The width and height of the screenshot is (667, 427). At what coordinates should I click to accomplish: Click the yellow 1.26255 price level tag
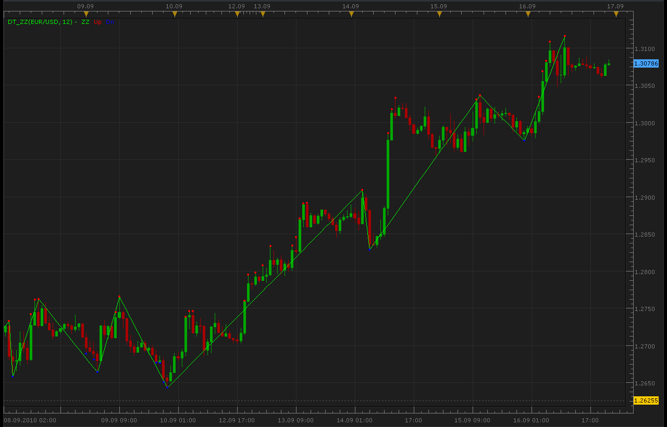click(x=646, y=400)
